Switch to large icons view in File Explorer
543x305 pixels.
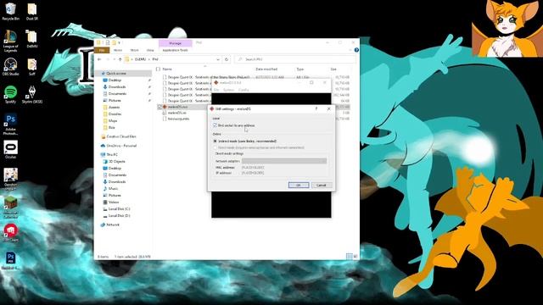click(x=355, y=256)
